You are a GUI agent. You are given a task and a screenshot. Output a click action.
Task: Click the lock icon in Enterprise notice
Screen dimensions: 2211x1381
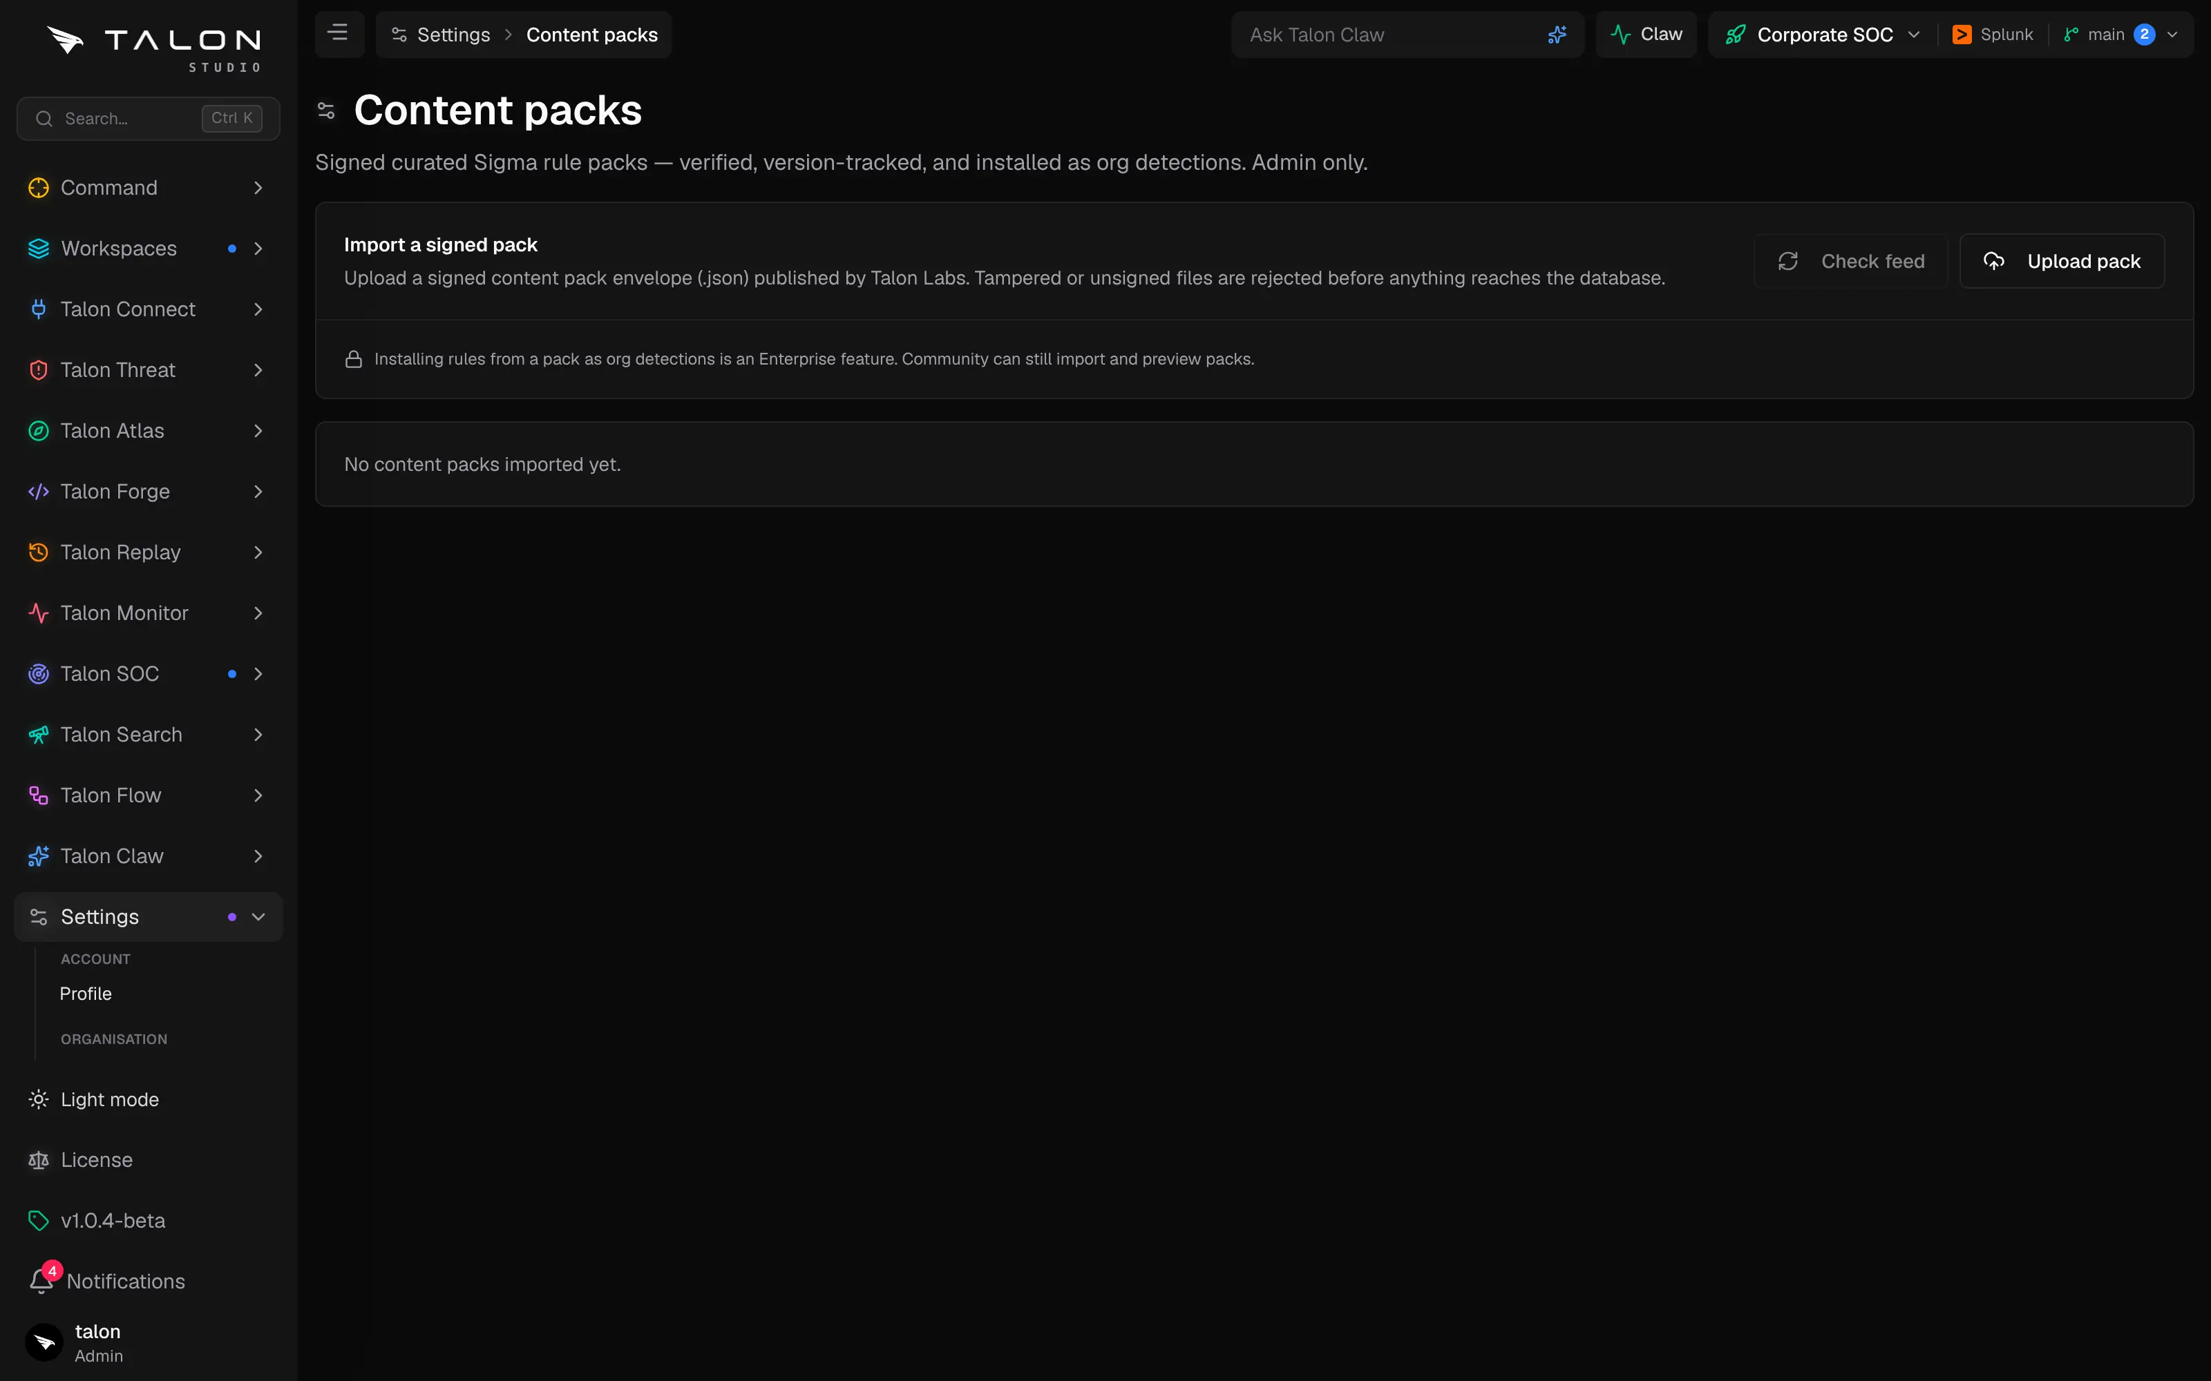point(354,359)
